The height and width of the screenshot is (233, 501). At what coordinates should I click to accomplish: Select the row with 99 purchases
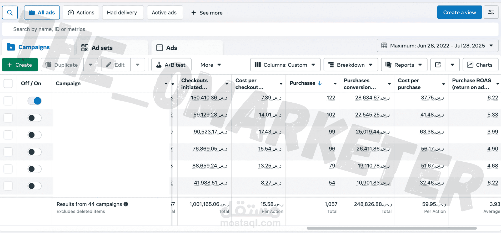tap(8, 135)
